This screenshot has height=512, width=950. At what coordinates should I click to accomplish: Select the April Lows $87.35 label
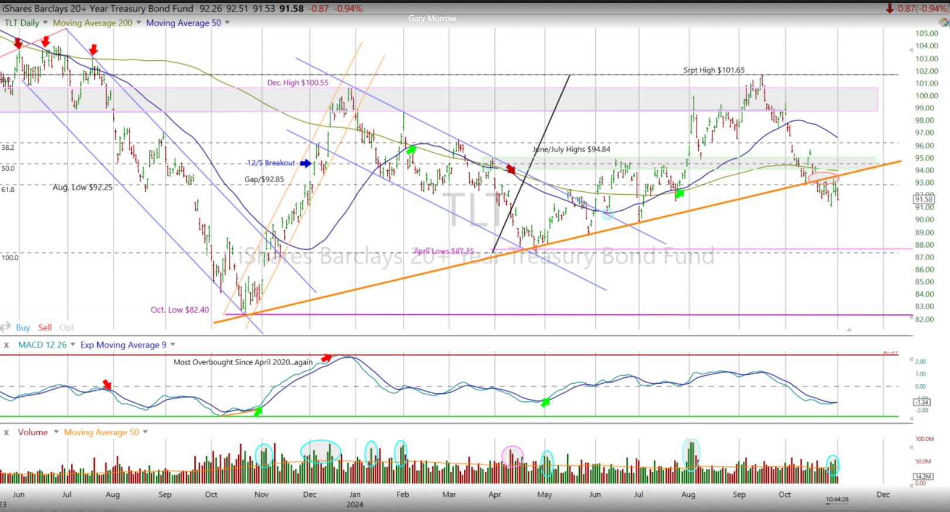click(x=443, y=251)
